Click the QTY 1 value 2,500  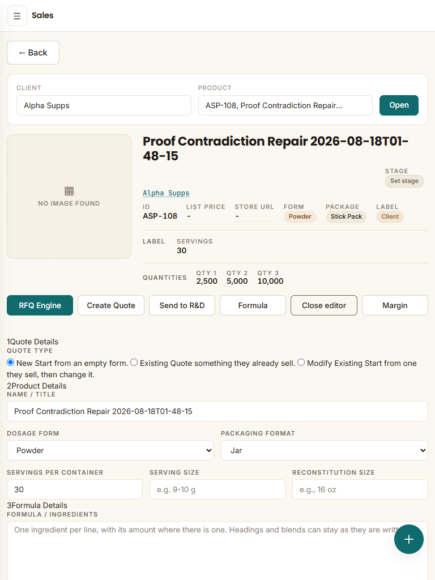click(x=207, y=281)
